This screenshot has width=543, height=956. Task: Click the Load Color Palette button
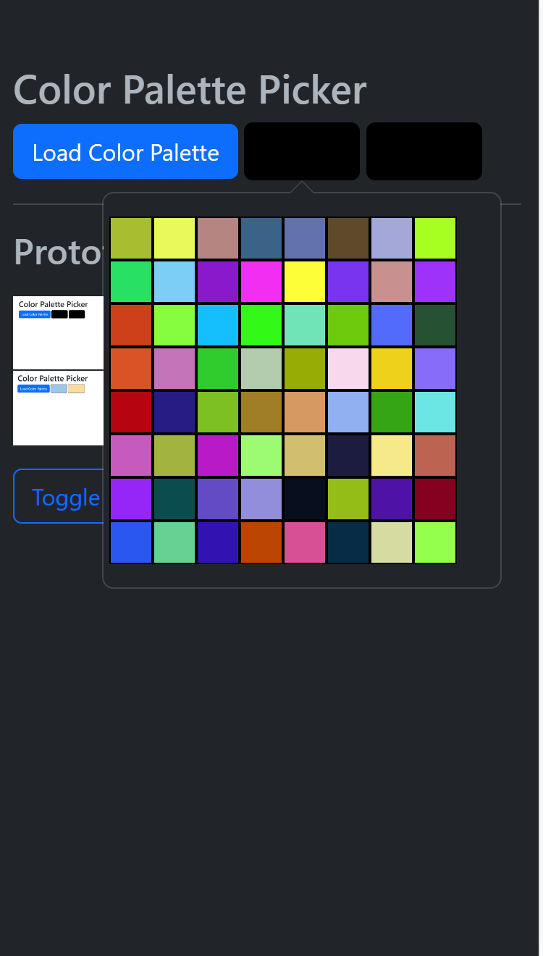point(125,151)
